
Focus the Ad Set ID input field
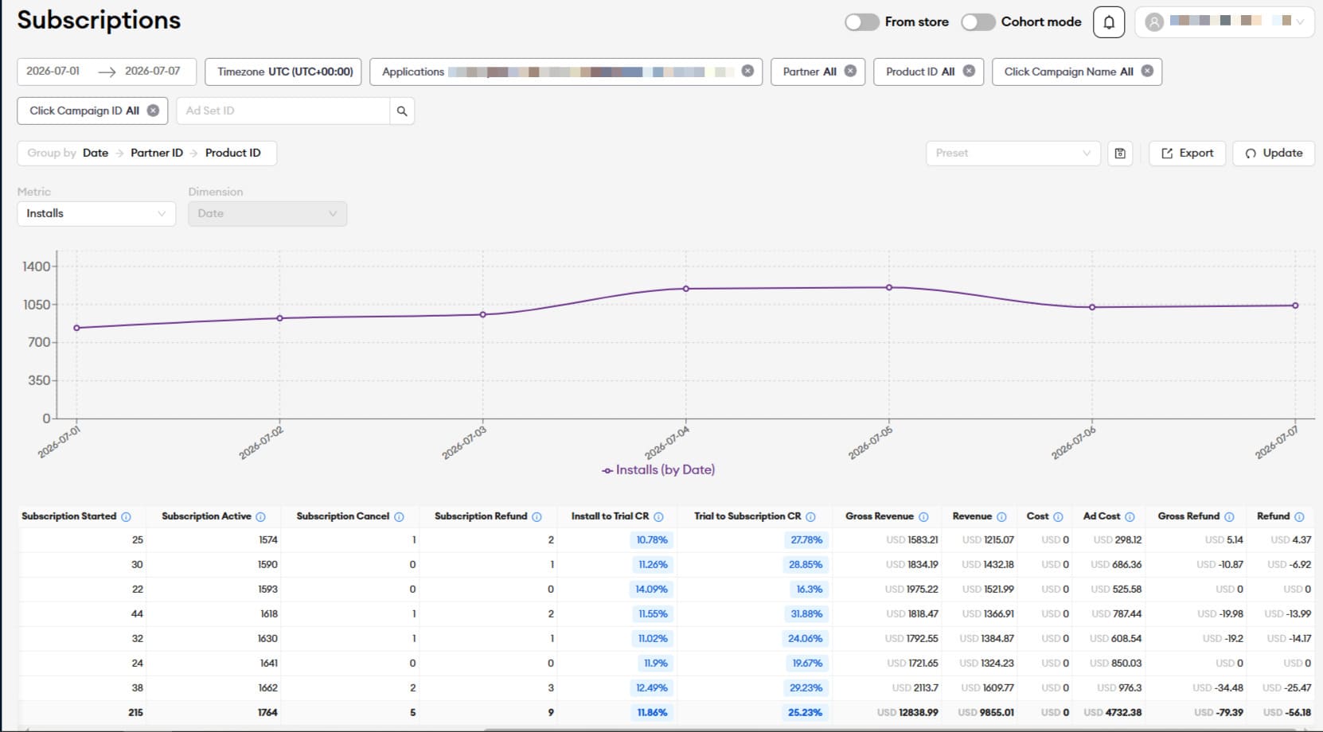click(283, 111)
